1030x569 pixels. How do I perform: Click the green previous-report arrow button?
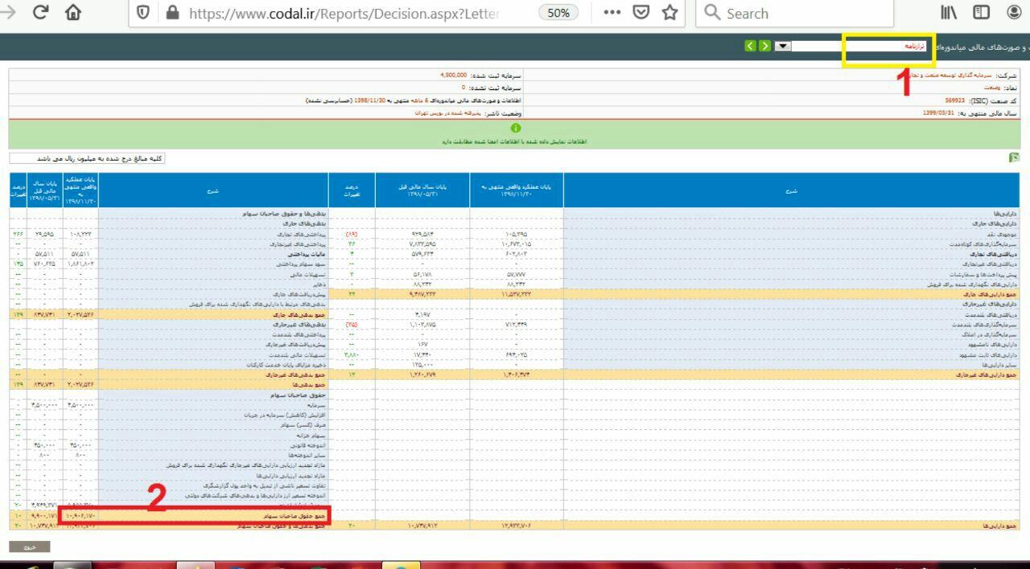coord(751,46)
